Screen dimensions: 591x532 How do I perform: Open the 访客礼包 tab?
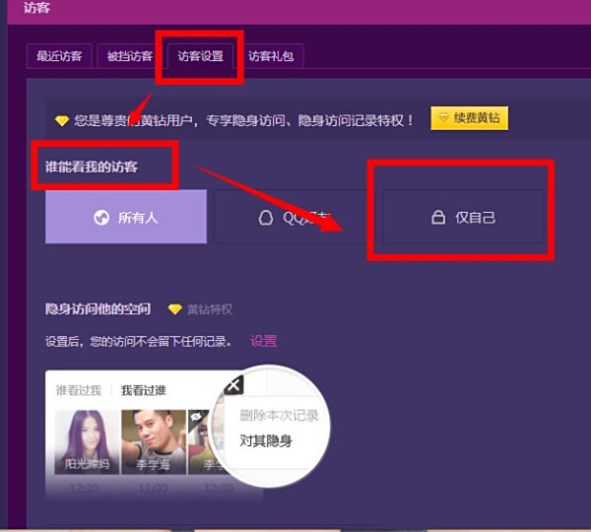(271, 56)
